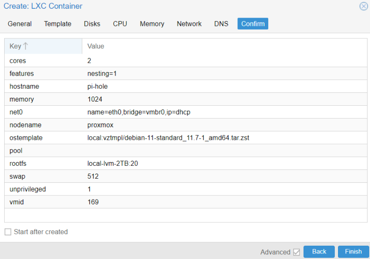Open the Template tab
Screen dimensions: 370x259
pyautogui.click(x=58, y=24)
